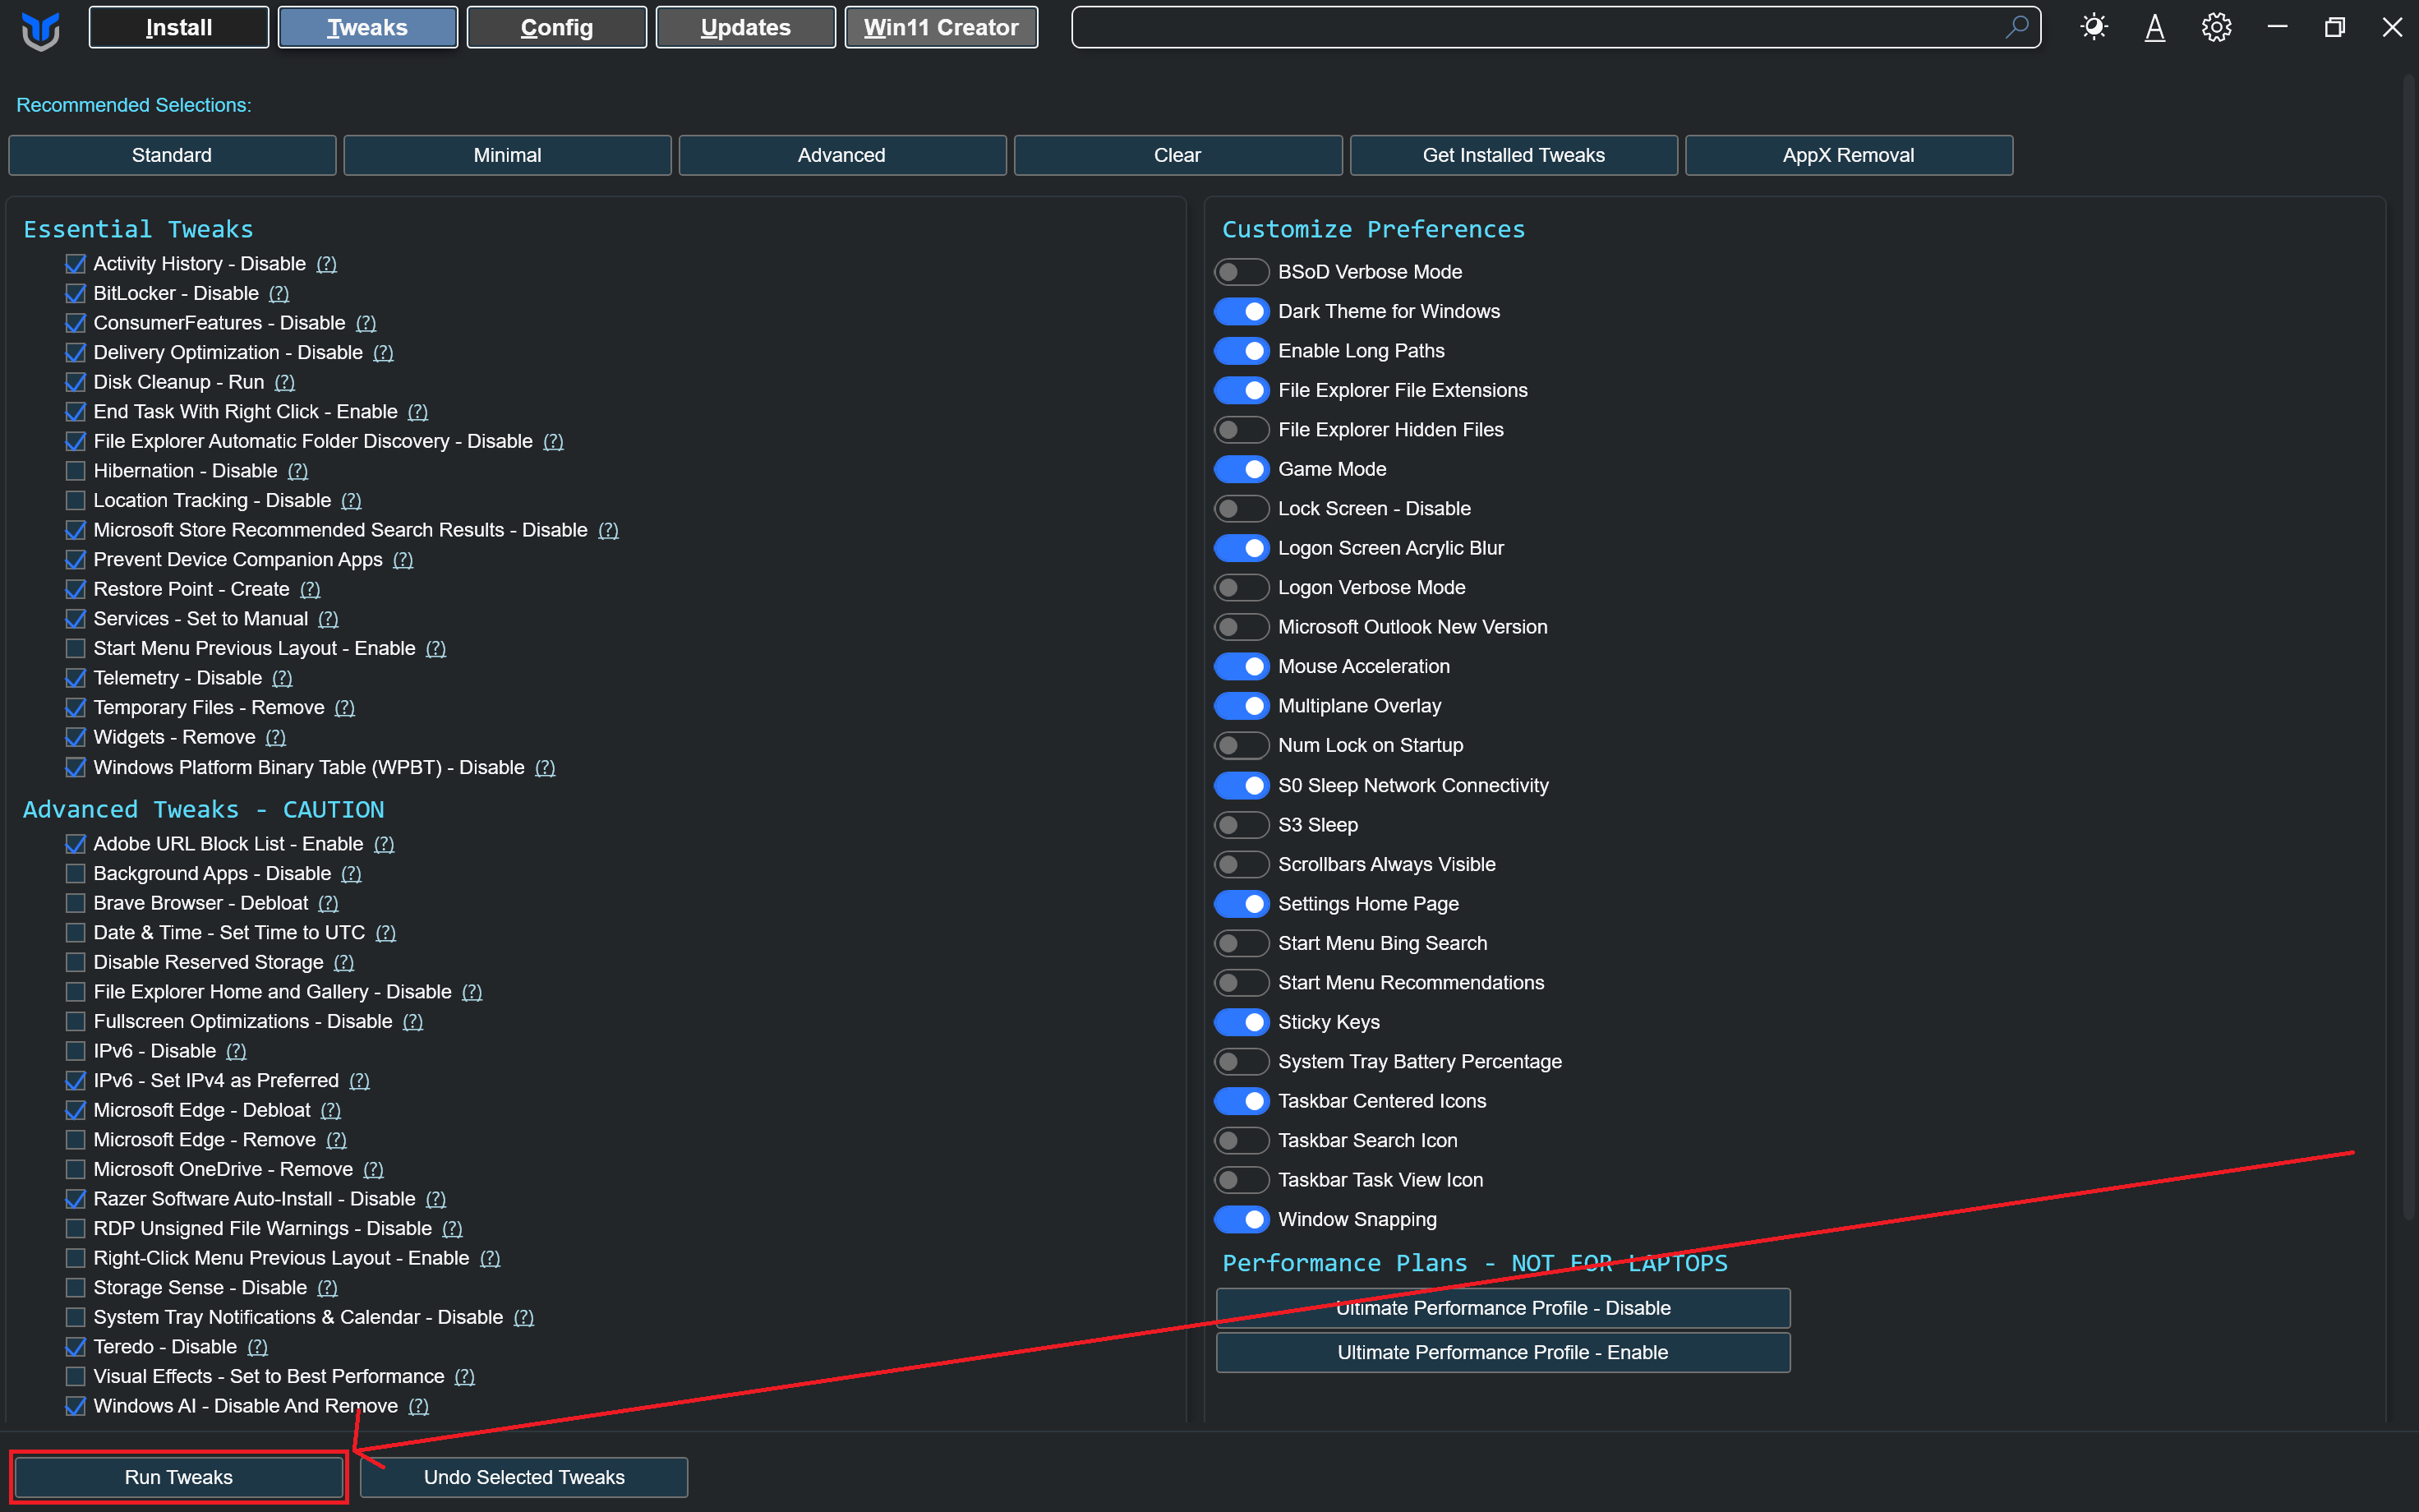The width and height of the screenshot is (2419, 1512).
Task: Disable the Sticky Keys toggle
Action: point(1242,1022)
